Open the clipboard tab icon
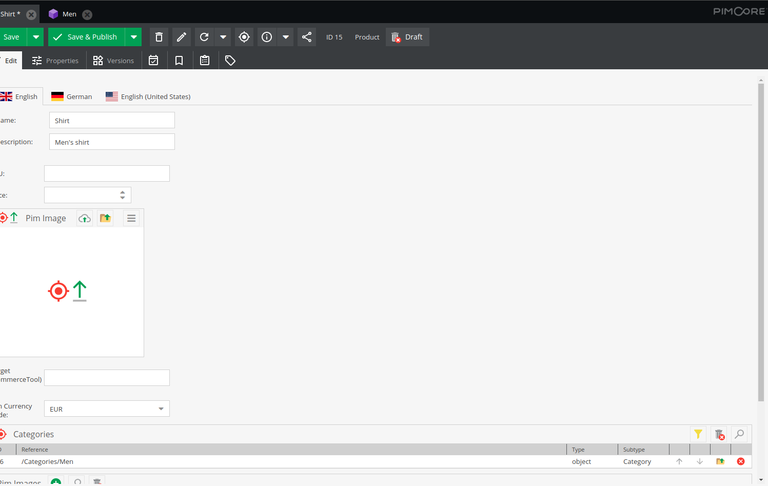 (205, 61)
